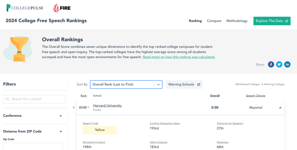The height and width of the screenshot is (150, 297).
Task: Share on Twitter icon
Action: (x=279, y=64)
